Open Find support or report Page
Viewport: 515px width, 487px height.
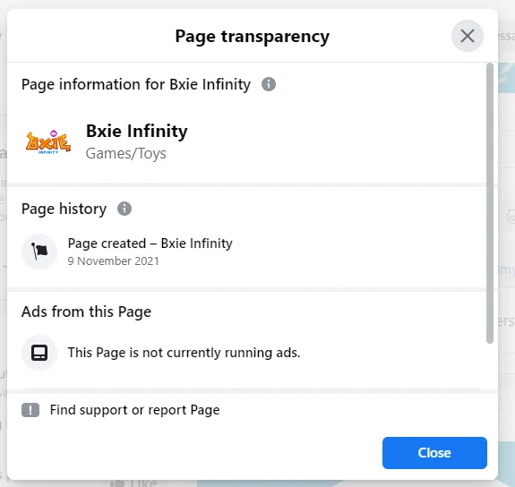click(x=134, y=410)
